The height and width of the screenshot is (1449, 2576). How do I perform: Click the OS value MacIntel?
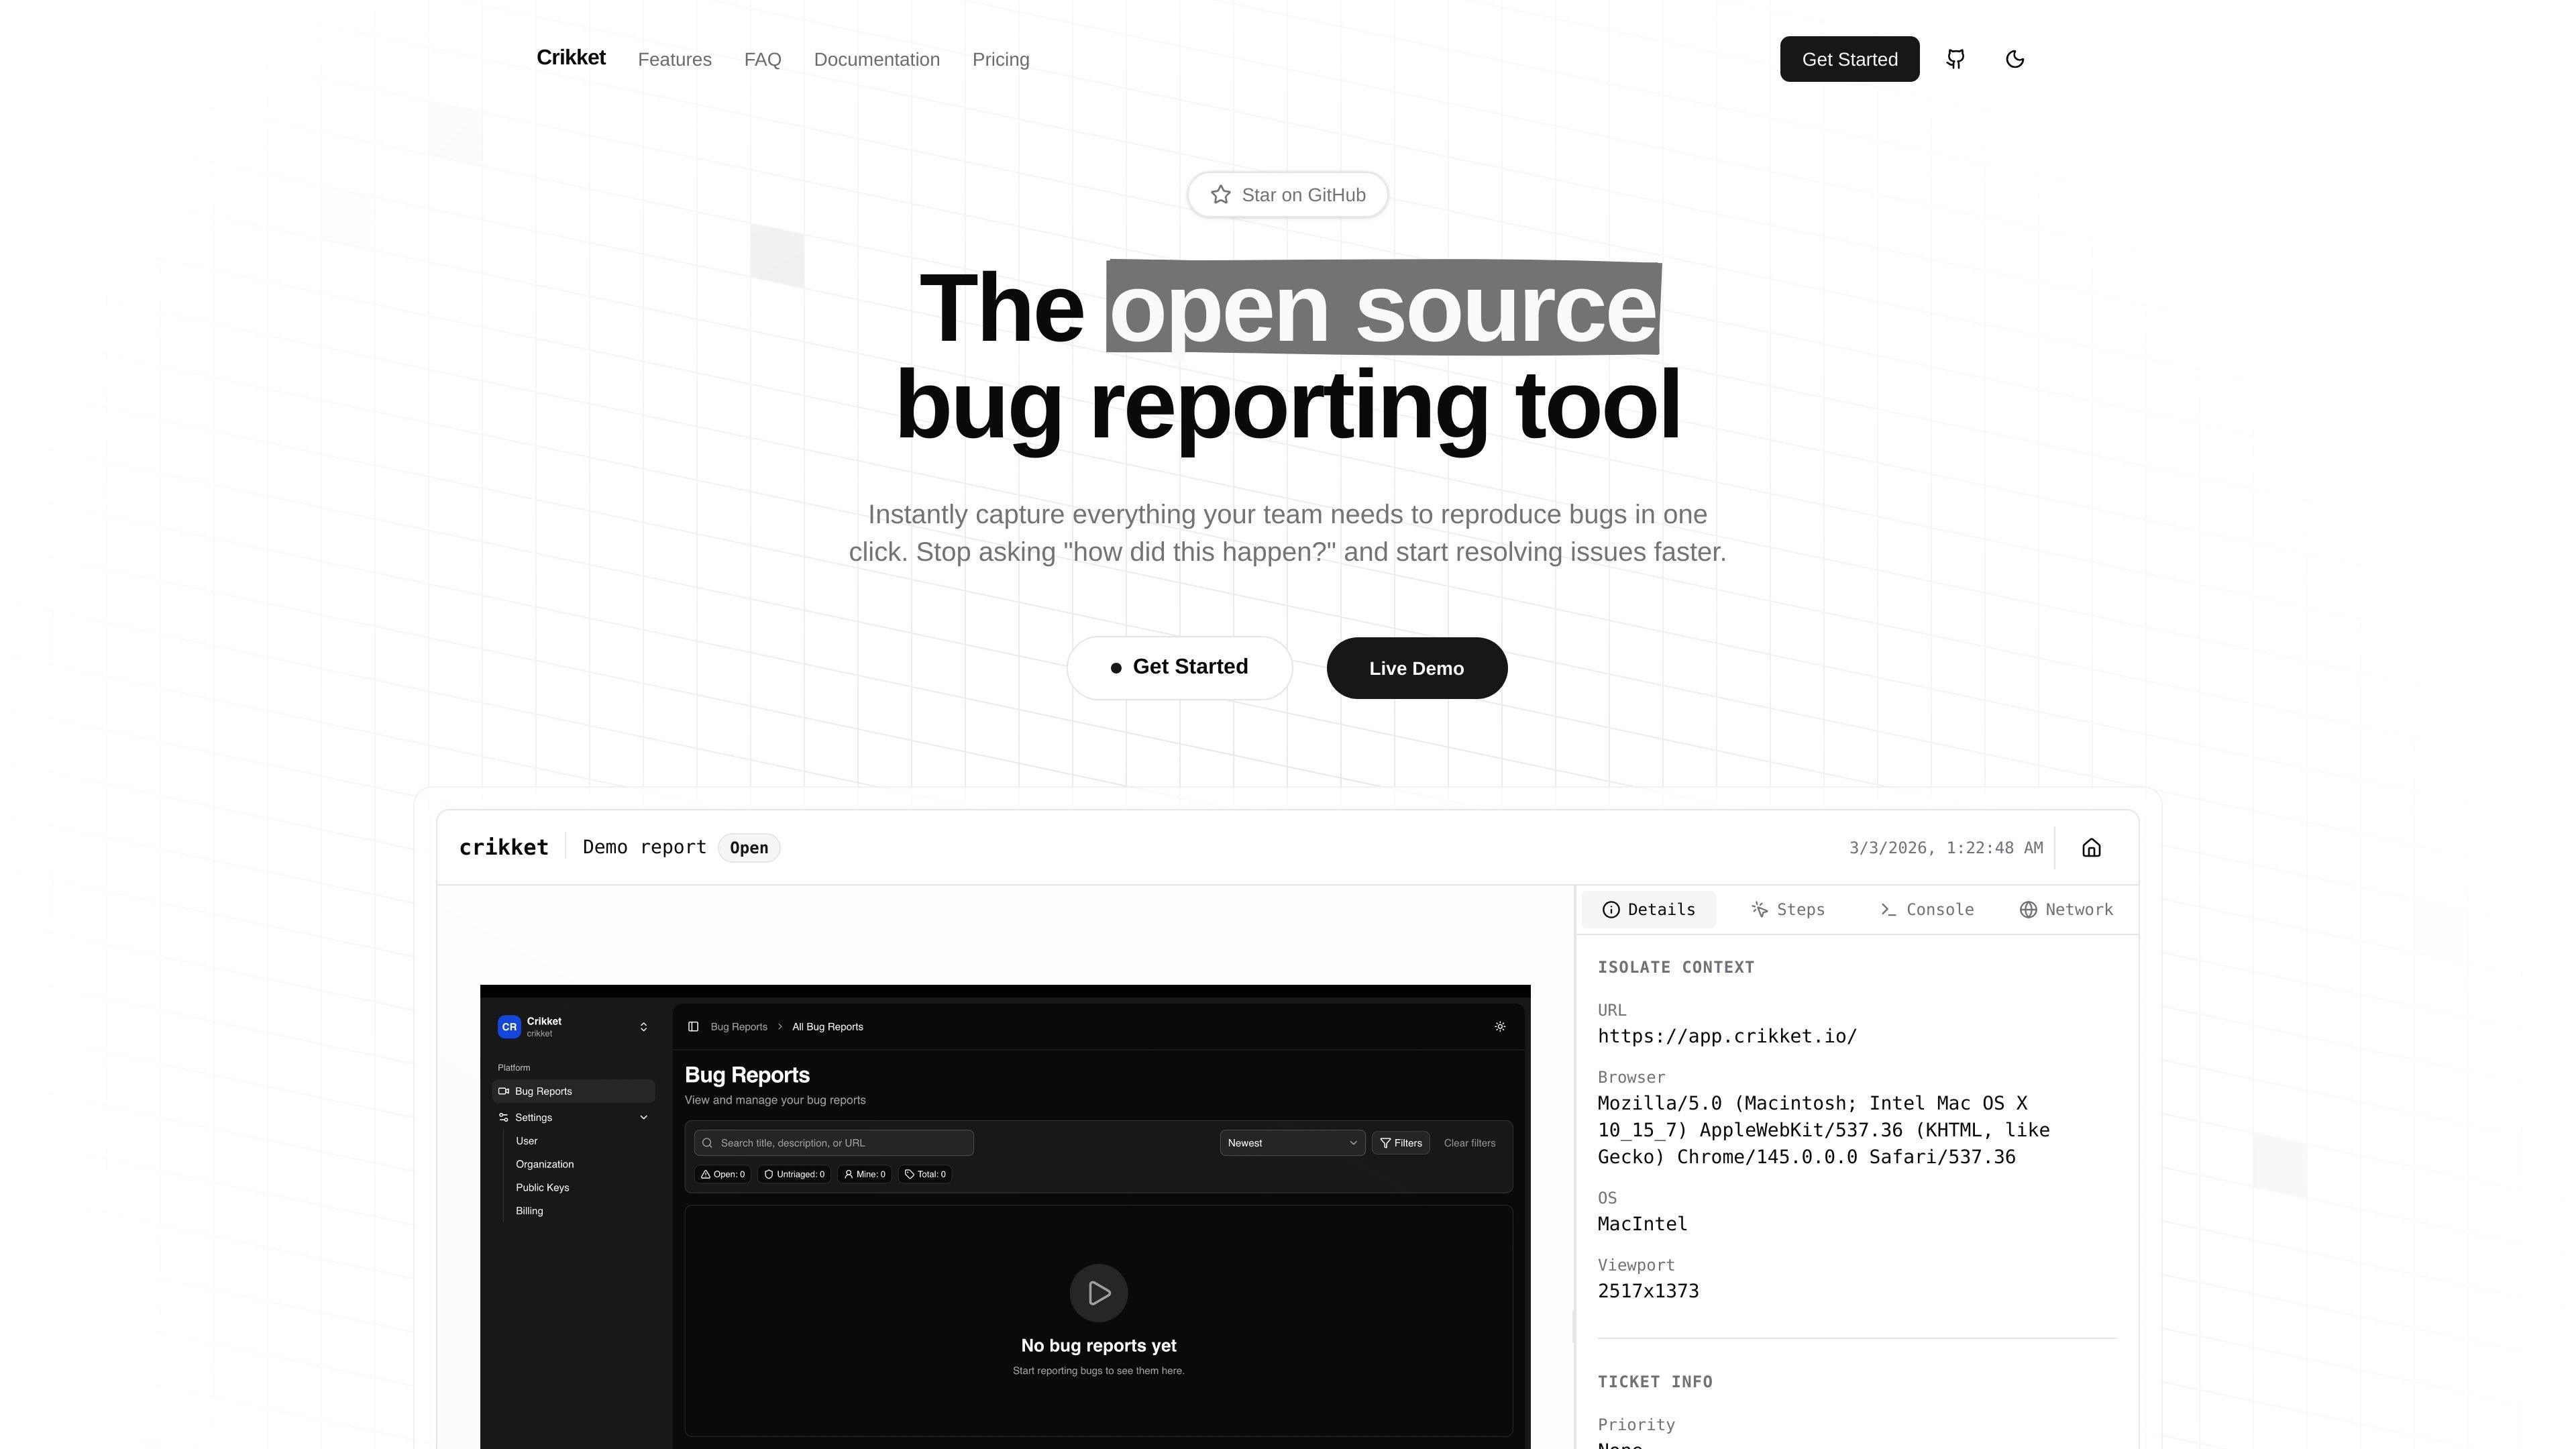1642,1224
